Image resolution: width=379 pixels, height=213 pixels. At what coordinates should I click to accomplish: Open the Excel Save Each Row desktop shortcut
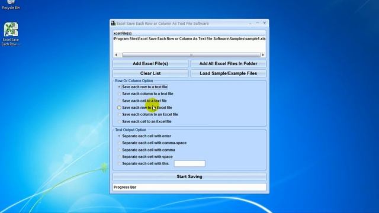click(11, 34)
